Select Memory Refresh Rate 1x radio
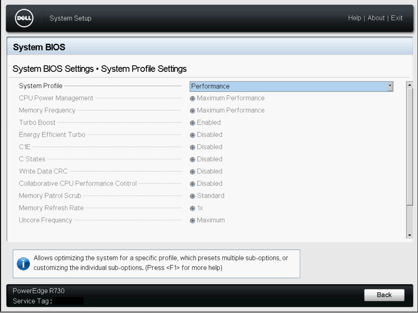 192,208
